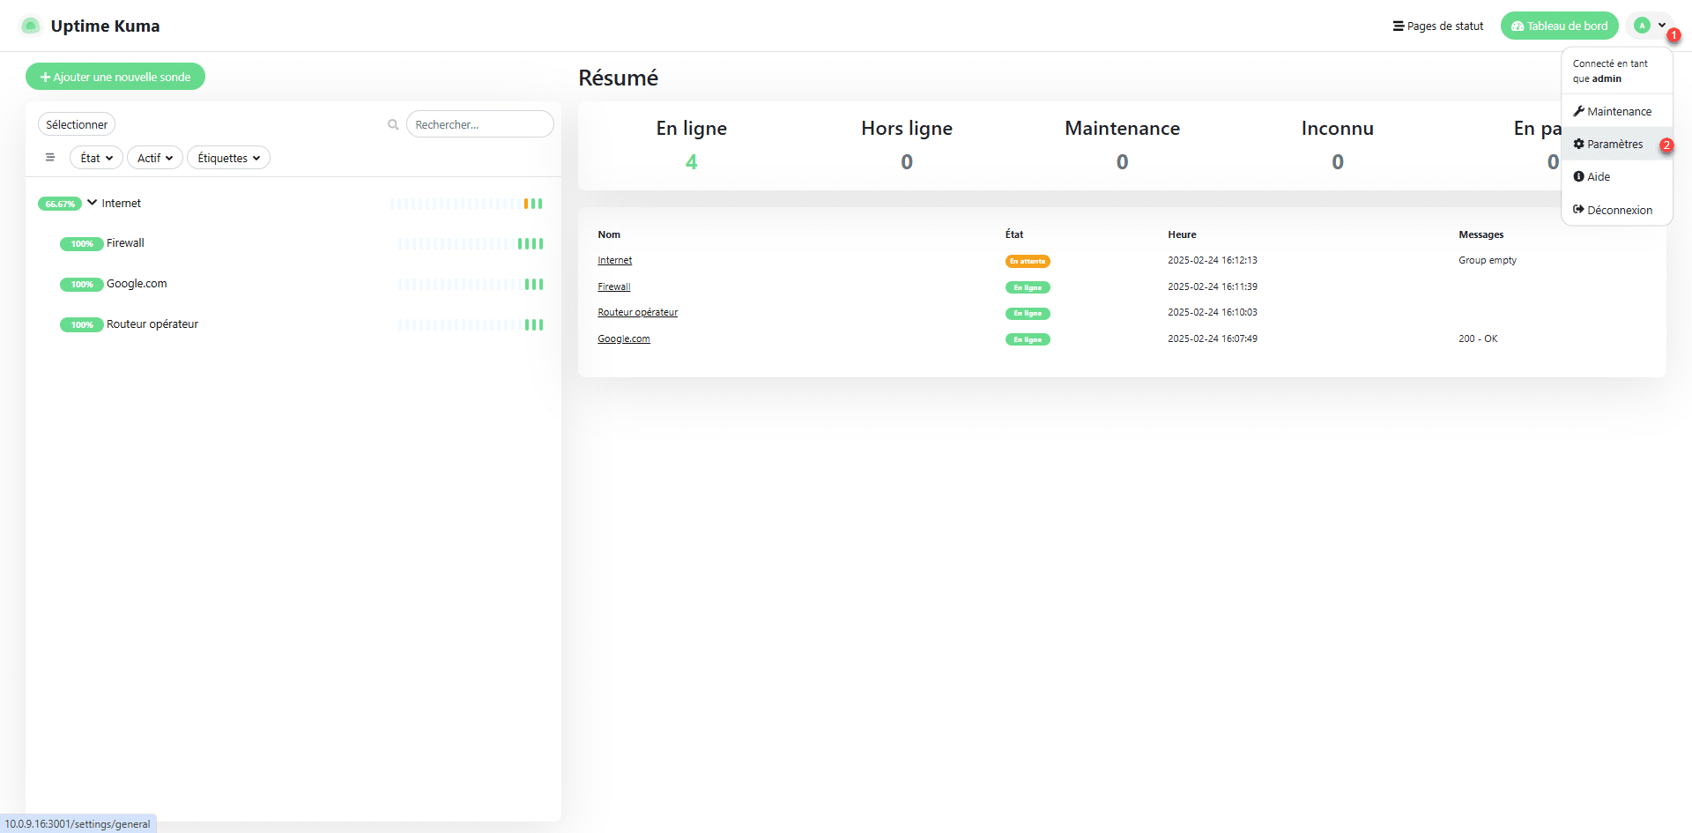Open the Actif filter dropdown
1692x833 pixels.
tap(155, 159)
